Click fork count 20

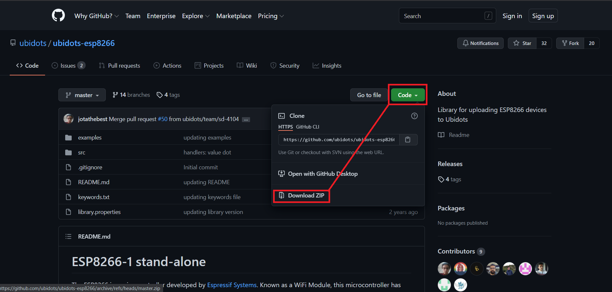(x=592, y=43)
